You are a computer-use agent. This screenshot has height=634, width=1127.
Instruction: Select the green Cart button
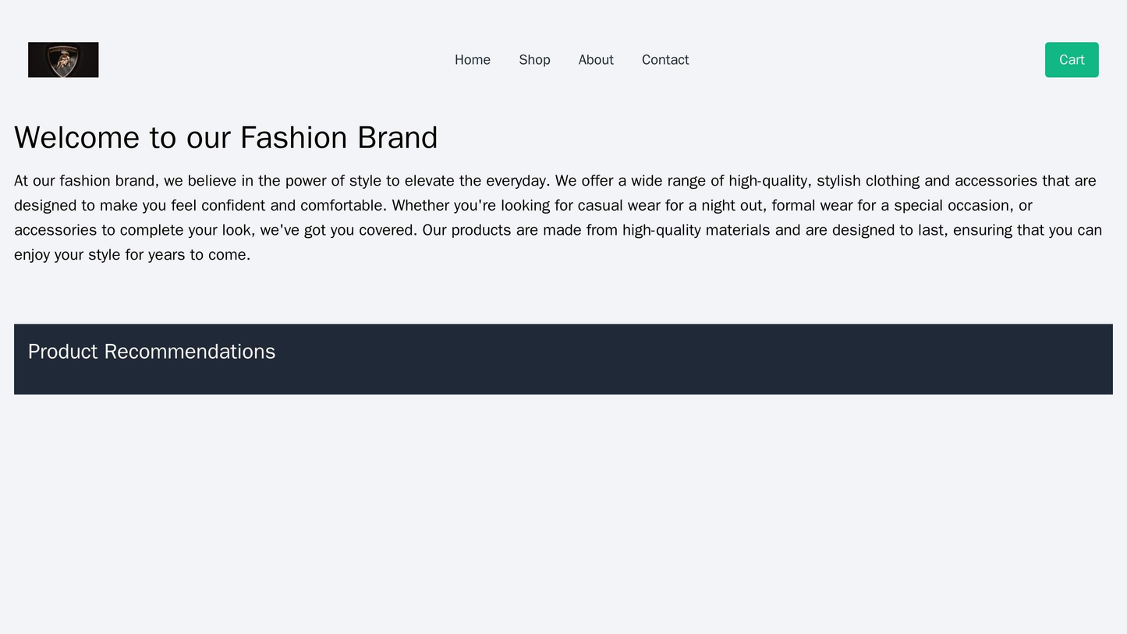pos(1072,59)
